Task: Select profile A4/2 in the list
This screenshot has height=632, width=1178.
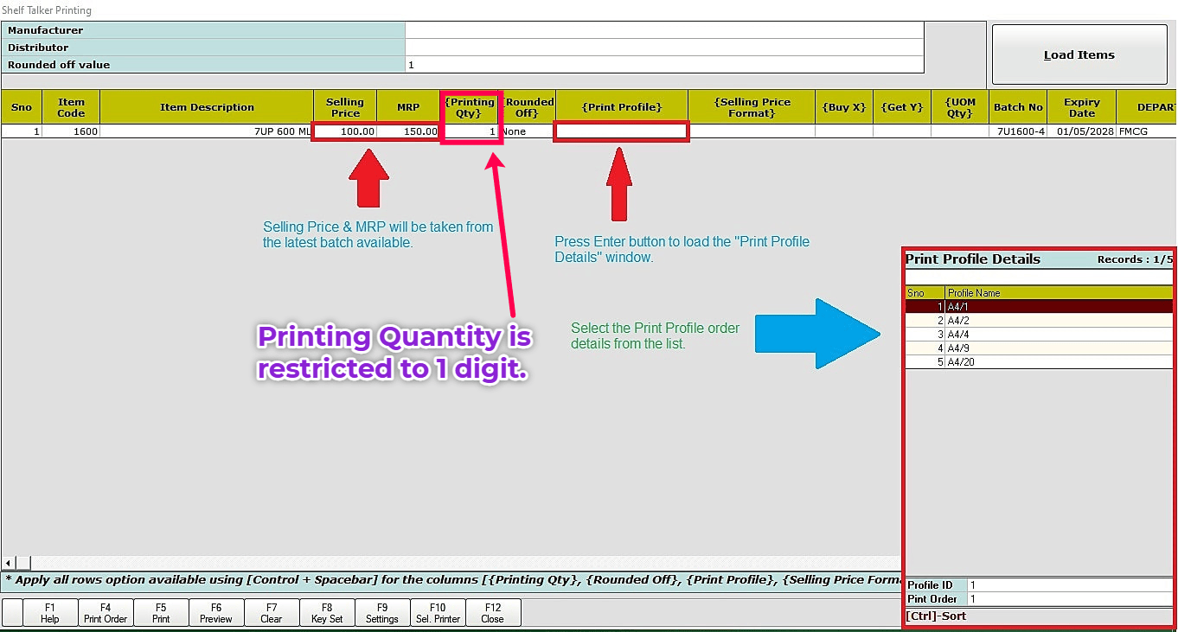Action: 1039,320
